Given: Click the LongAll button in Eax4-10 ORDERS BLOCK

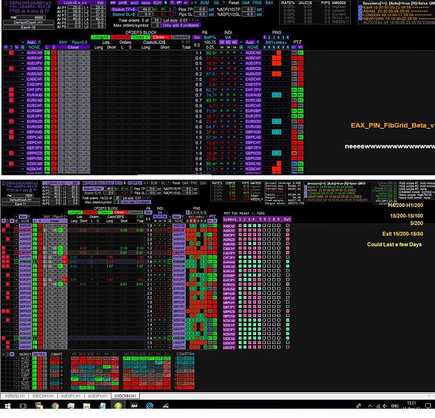Looking at the screenshot, I should pos(100,37).
